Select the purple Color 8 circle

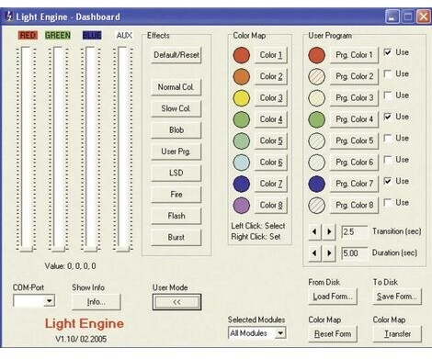[242, 205]
